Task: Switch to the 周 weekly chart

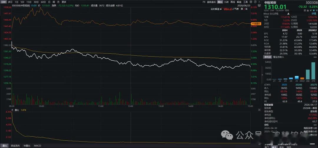Action: 54,2
